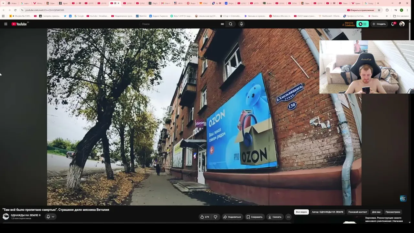Open «Muzyka Na TOPE» bookmark
414x233 pixels.
(20, 16)
